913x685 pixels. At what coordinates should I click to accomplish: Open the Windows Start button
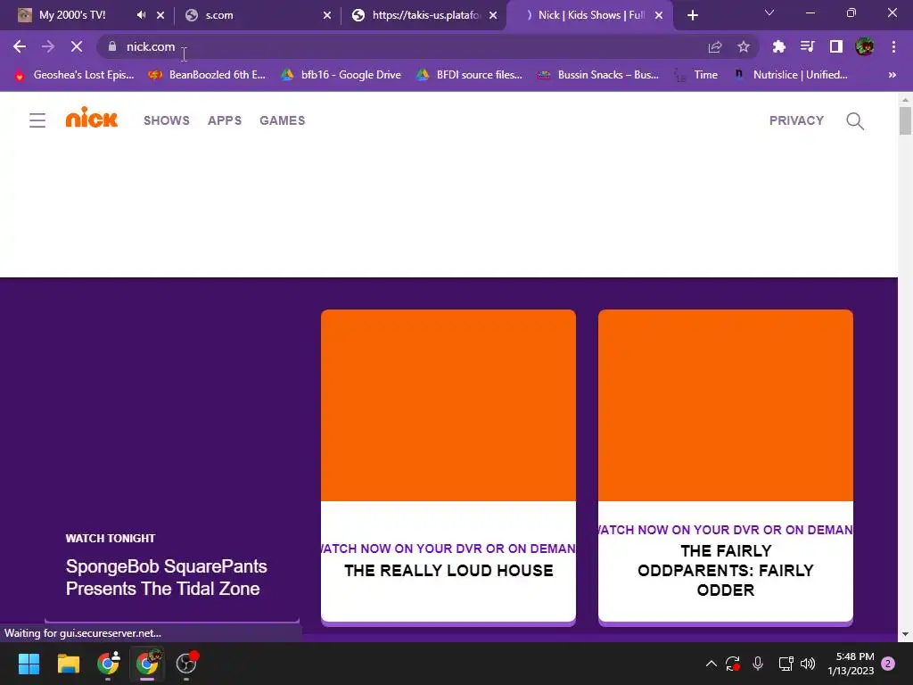pos(29,664)
